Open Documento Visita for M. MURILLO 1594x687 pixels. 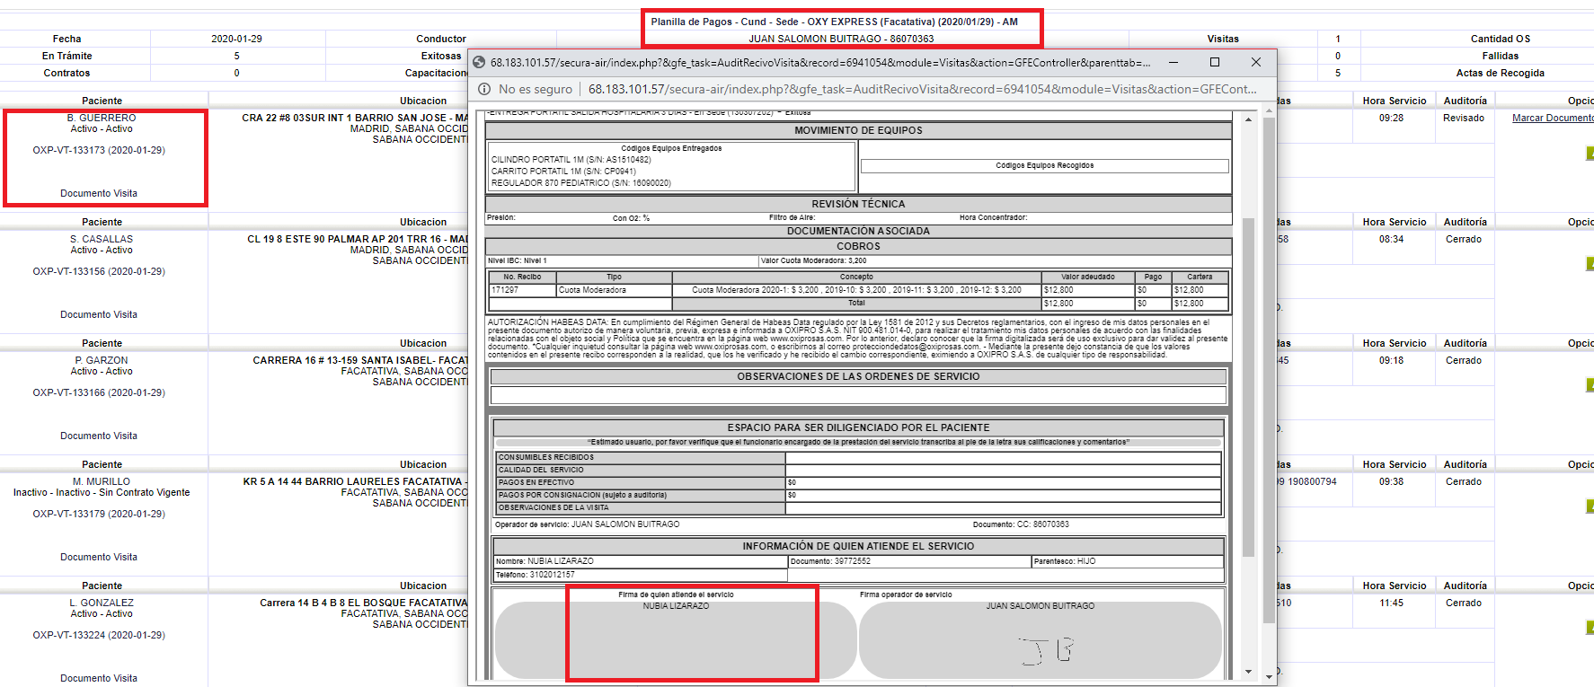tap(99, 557)
